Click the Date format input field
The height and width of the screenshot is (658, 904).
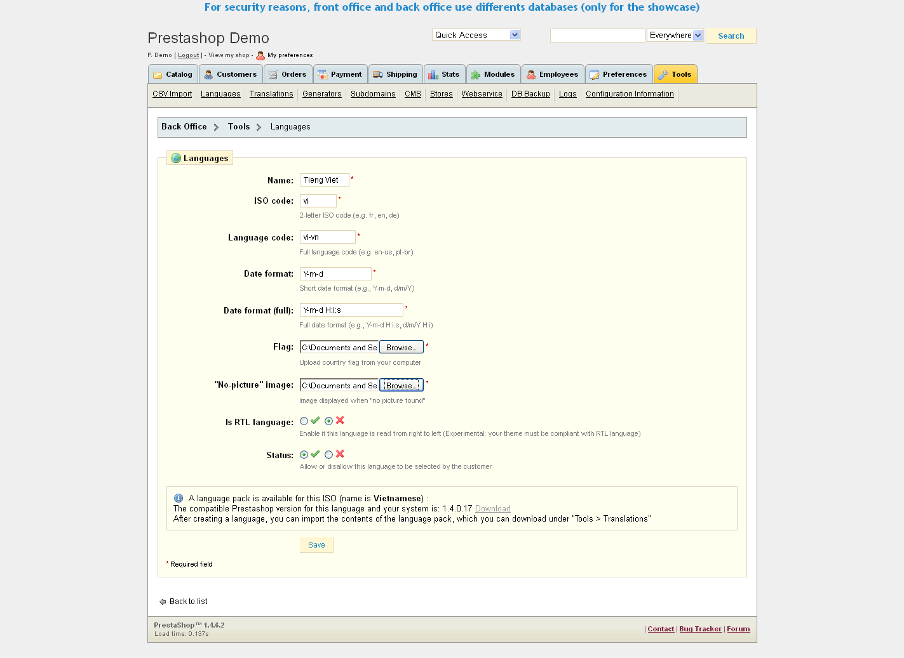[335, 273]
